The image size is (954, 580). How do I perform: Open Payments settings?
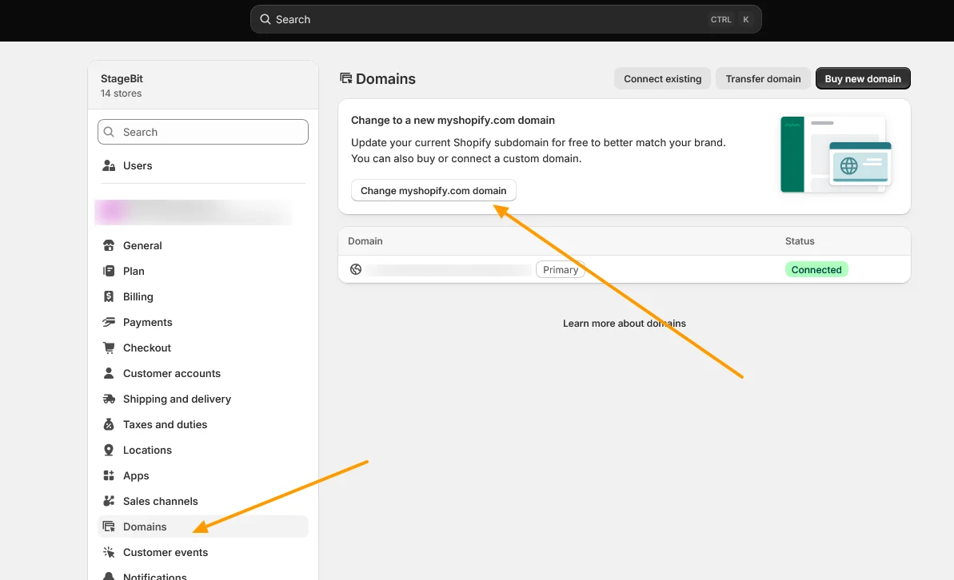(202, 322)
